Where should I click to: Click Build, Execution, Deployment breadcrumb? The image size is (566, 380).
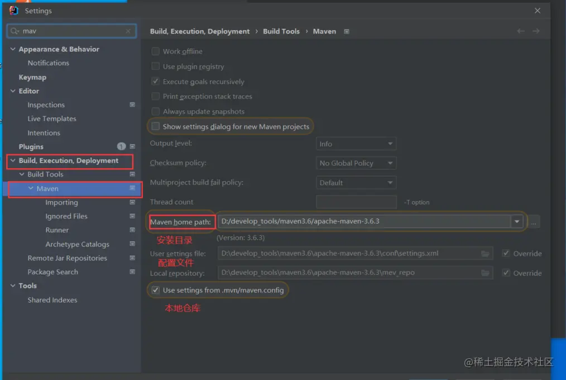[x=200, y=31]
